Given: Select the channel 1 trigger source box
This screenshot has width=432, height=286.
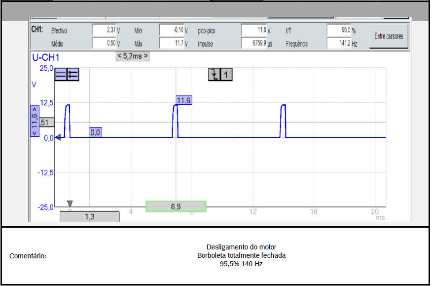Looking at the screenshot, I should pos(226,75).
